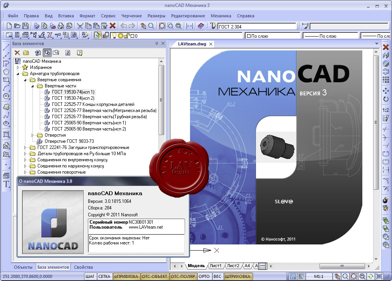Screen dimensions: 392x281
Task: Click the red X in База элементов toolbar
Action: 17,53
